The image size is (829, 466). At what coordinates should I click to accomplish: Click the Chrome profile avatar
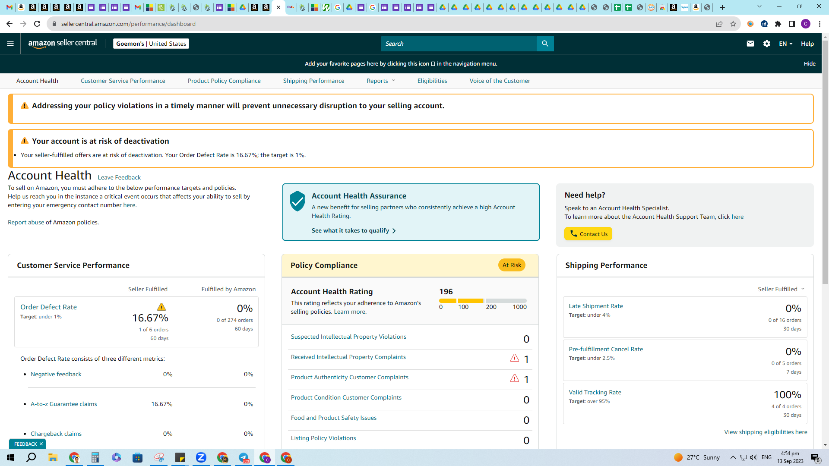(x=806, y=24)
